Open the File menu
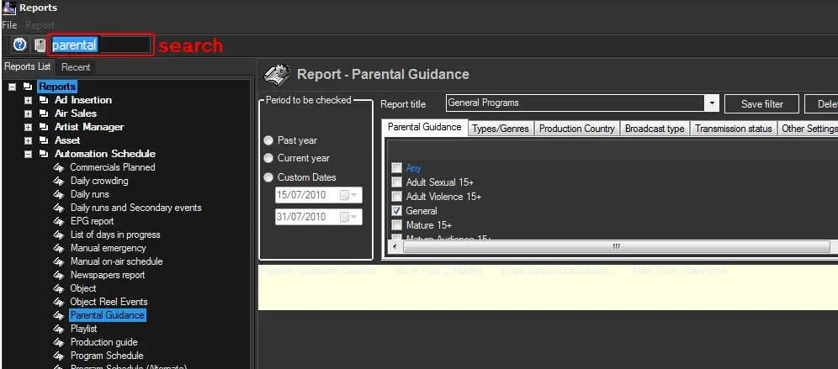 (x=9, y=25)
